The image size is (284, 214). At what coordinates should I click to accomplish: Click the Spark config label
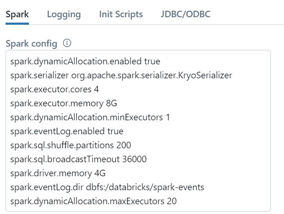click(31, 44)
